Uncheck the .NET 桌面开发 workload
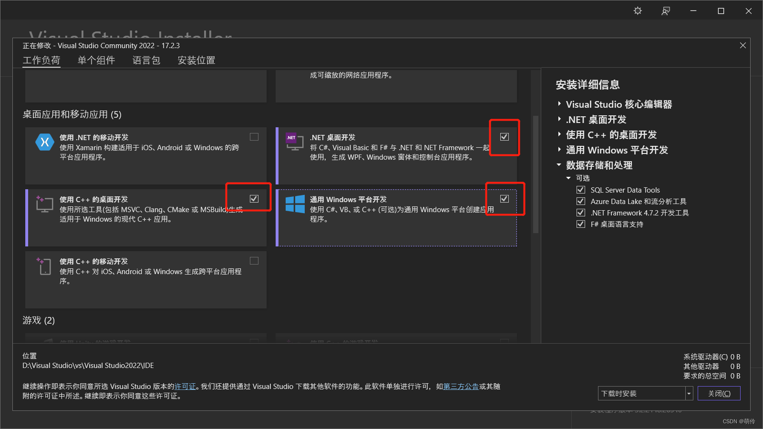Screen dimensions: 763x429 click(x=504, y=137)
